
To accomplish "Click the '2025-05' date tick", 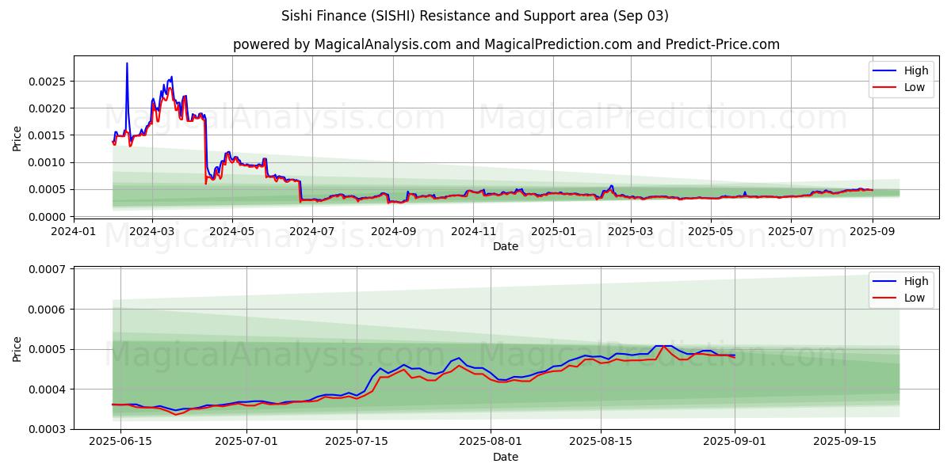I will point(711,231).
